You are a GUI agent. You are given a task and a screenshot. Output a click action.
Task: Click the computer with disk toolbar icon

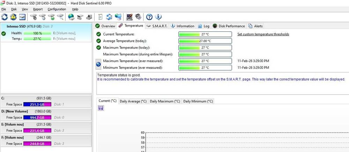[x=89, y=17]
